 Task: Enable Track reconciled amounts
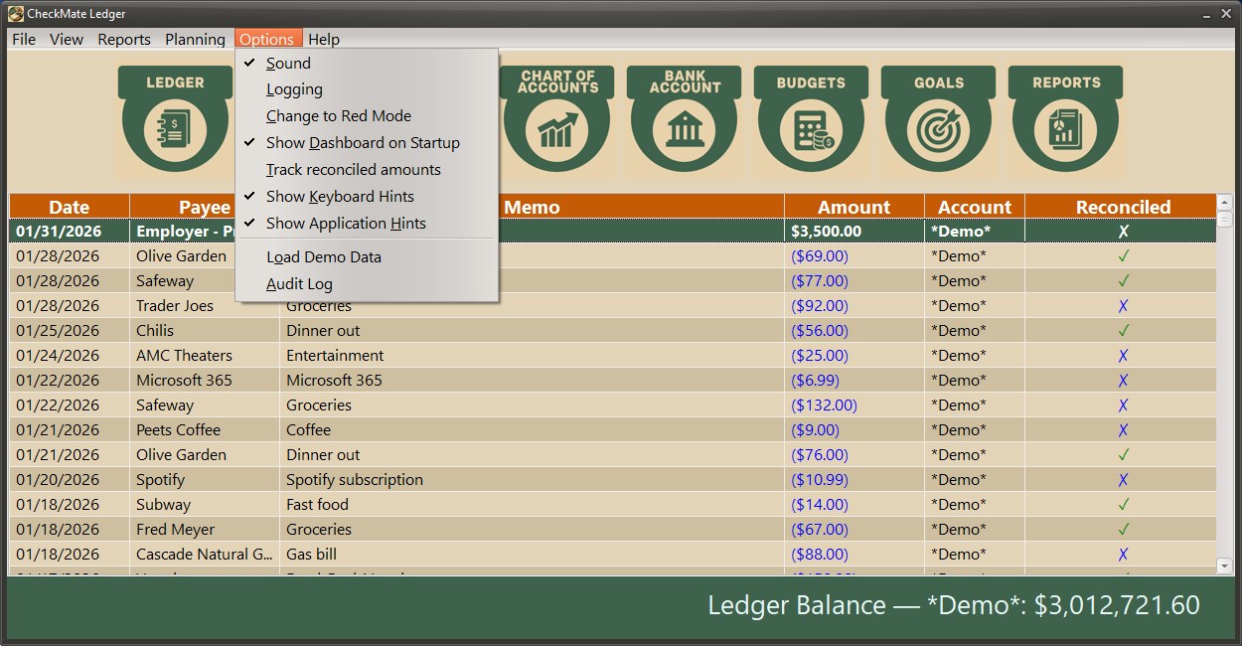[x=367, y=170]
